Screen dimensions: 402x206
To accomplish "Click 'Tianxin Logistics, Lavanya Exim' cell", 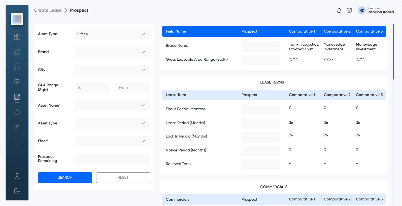I will [304, 47].
